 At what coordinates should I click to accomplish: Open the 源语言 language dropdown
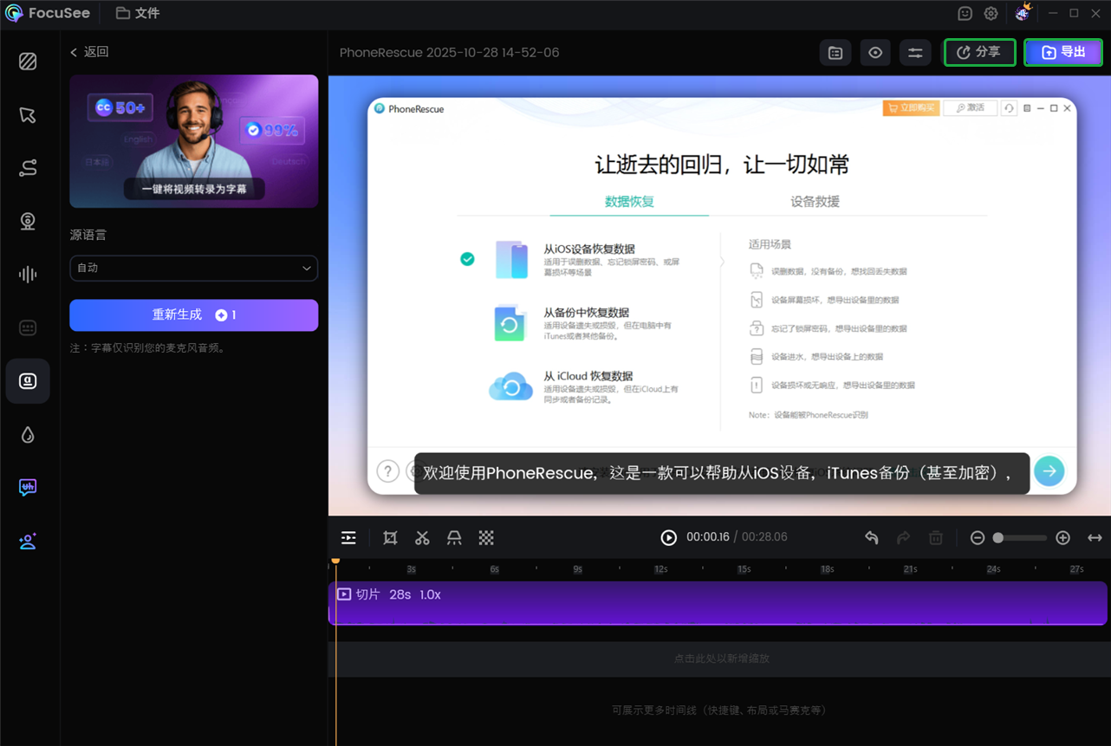193,269
